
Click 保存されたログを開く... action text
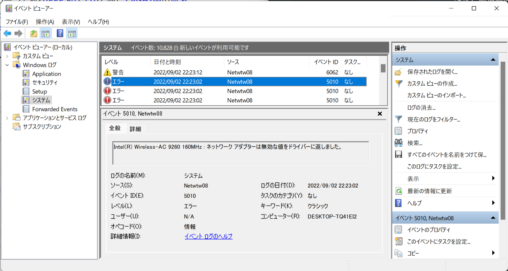(433, 72)
